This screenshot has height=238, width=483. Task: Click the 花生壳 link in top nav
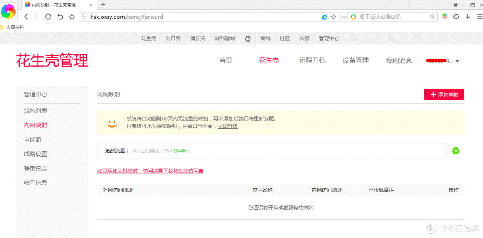tap(148, 38)
